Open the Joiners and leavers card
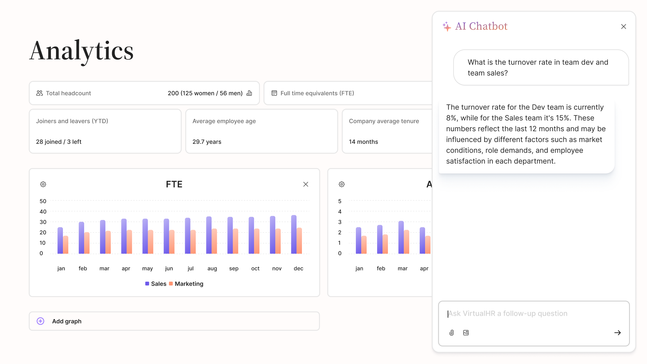 (105, 131)
